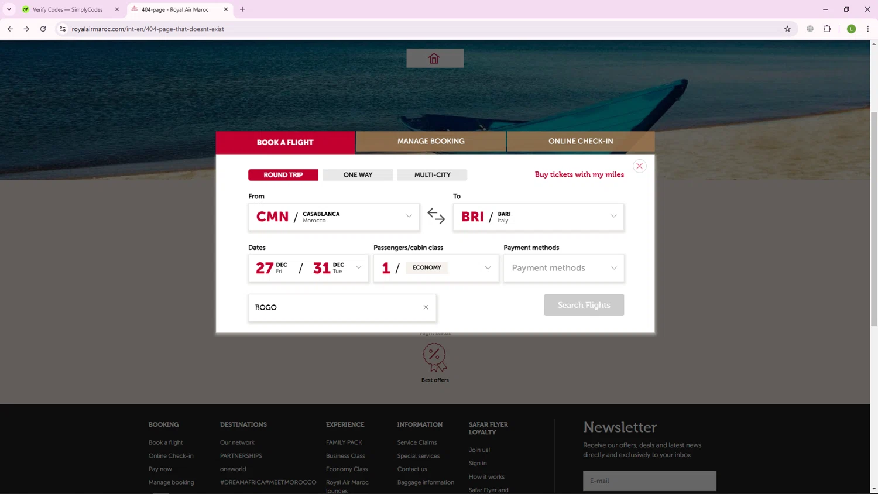Open Business Class footer link
878x494 pixels.
coord(345,456)
